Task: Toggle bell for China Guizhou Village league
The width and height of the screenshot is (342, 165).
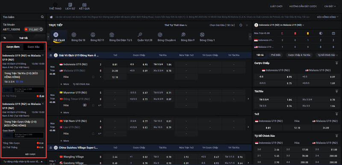Action: (x=50, y=148)
